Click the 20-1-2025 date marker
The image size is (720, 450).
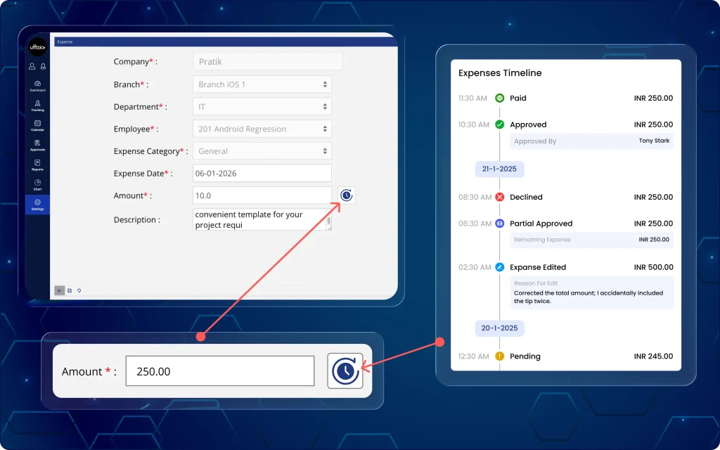pyautogui.click(x=499, y=328)
